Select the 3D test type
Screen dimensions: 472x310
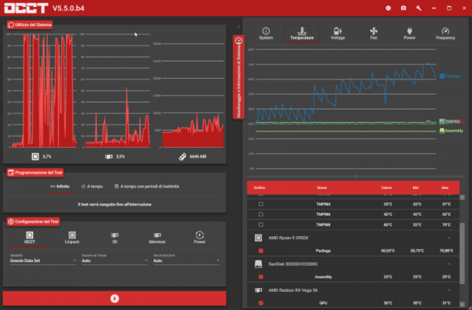click(115, 238)
